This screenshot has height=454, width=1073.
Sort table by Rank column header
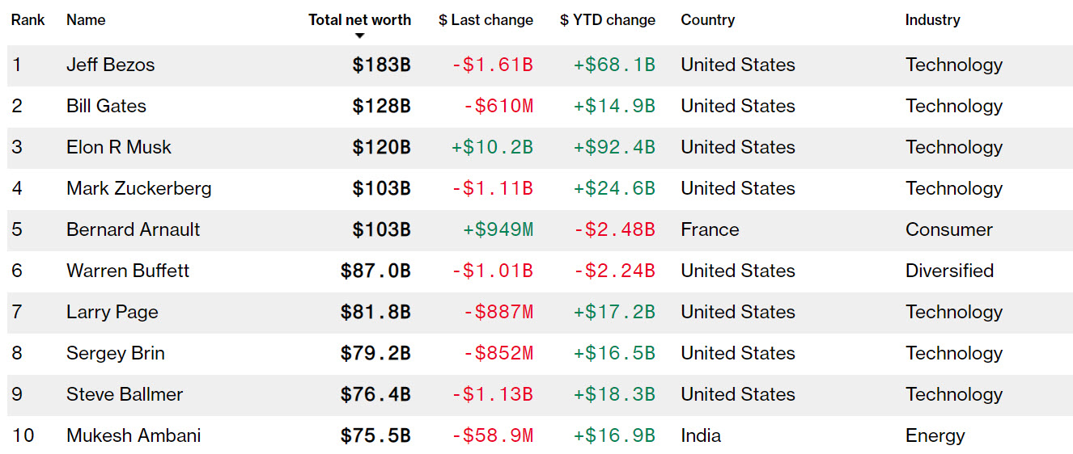coord(28,20)
